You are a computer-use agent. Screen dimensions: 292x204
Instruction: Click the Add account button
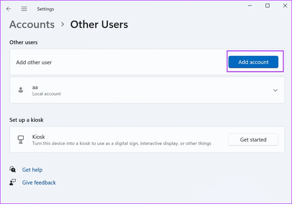click(253, 62)
